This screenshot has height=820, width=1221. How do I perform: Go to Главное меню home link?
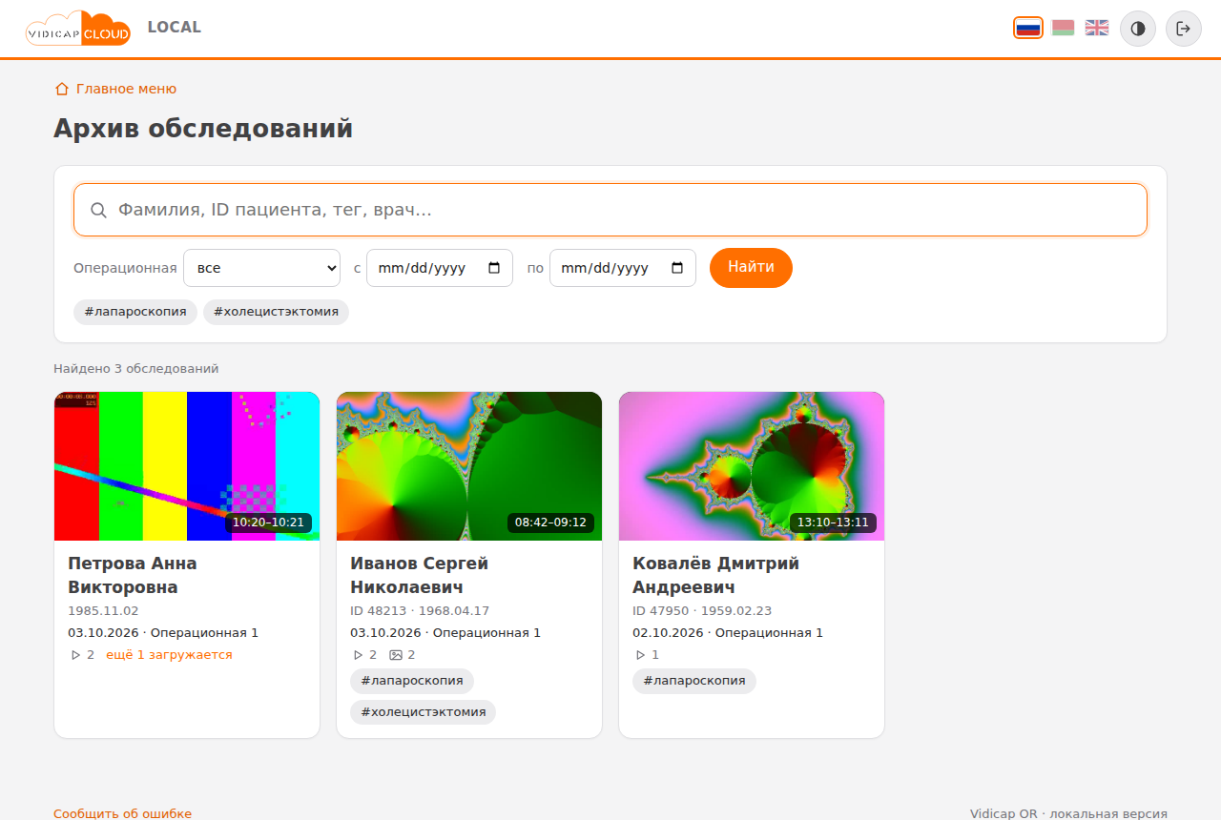coord(115,89)
